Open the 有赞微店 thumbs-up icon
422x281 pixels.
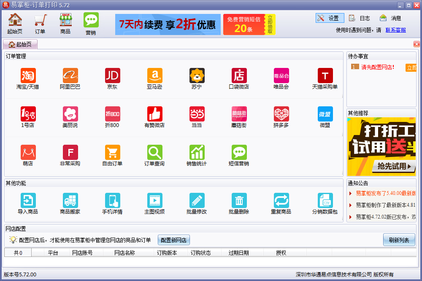[155, 117]
